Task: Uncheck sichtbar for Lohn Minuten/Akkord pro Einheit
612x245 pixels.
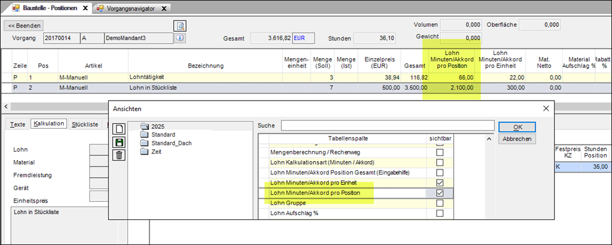Action: 440,183
